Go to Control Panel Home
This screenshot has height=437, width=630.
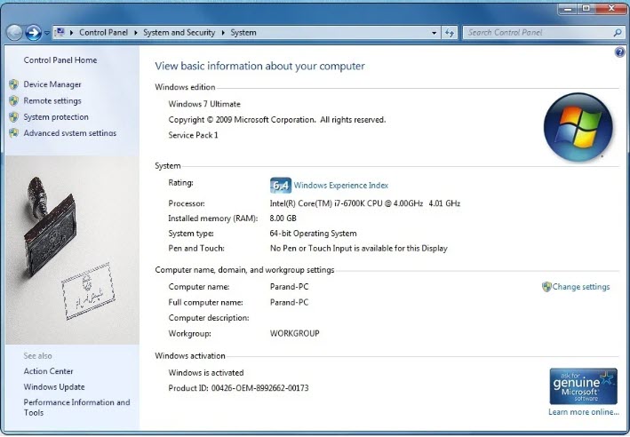(x=60, y=60)
